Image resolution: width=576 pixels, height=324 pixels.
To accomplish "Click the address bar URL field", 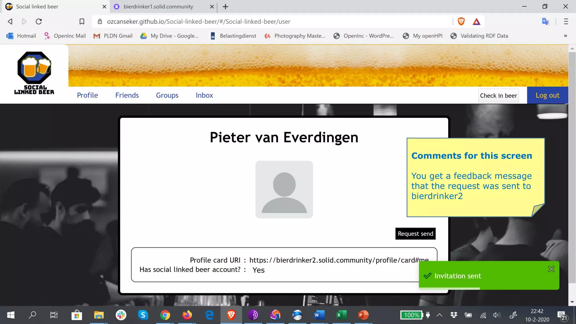I will coord(272,21).
